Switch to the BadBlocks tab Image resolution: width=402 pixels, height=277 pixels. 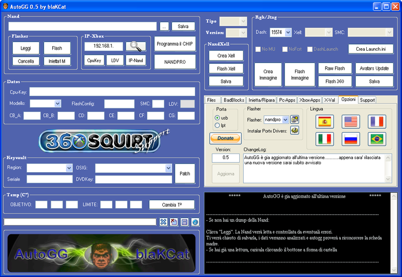(x=234, y=100)
